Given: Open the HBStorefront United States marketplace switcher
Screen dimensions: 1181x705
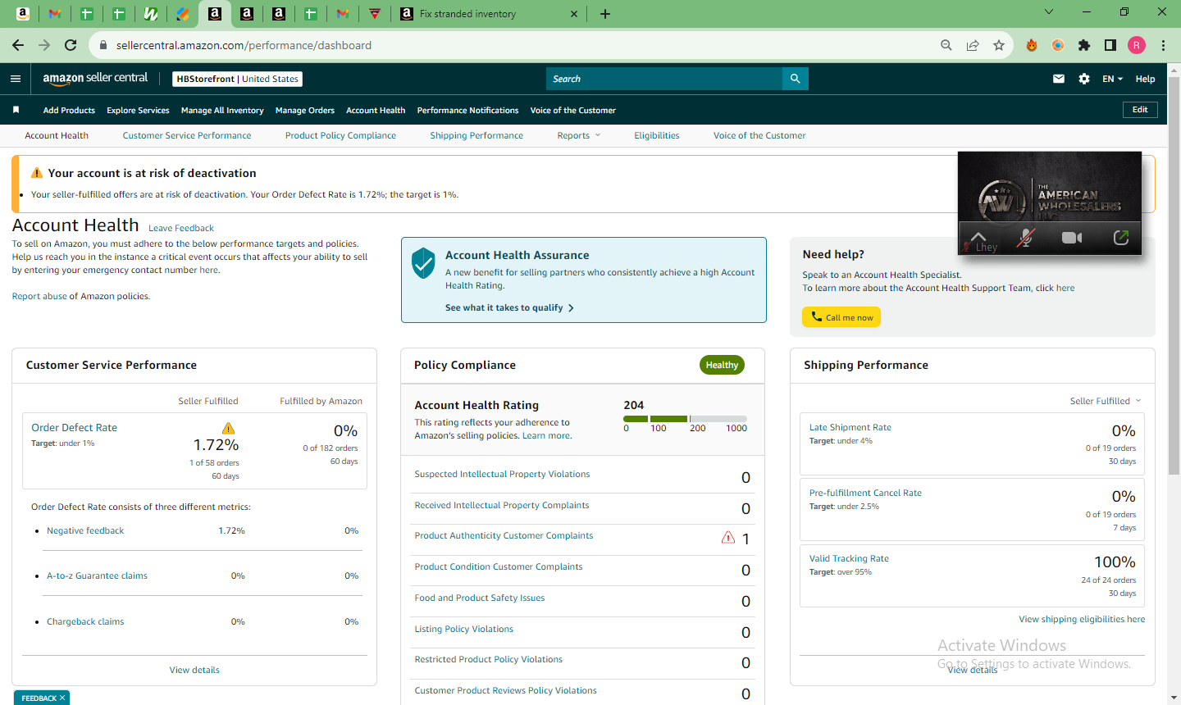Looking at the screenshot, I should (238, 79).
